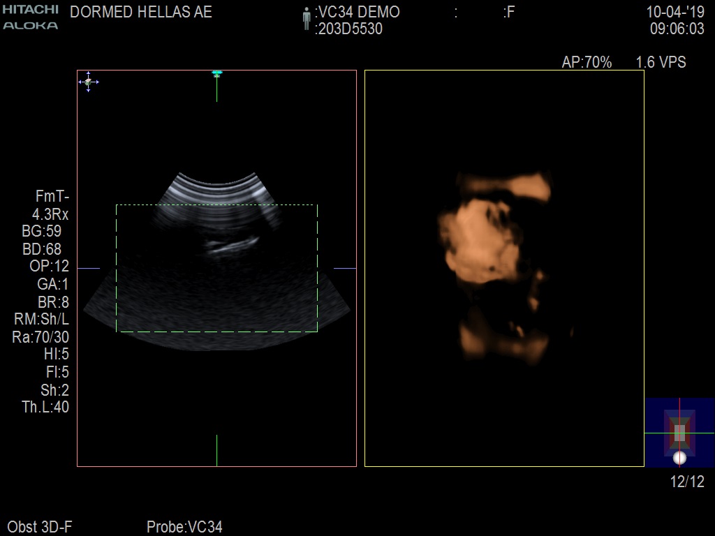Viewport: 715px width, 536px height.
Task: Click the white sphere in the orientation box
Action: (679, 458)
